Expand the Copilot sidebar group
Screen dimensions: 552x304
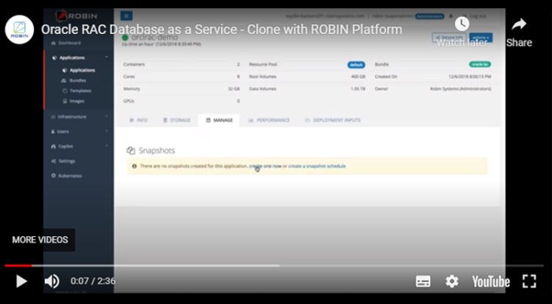click(x=79, y=146)
